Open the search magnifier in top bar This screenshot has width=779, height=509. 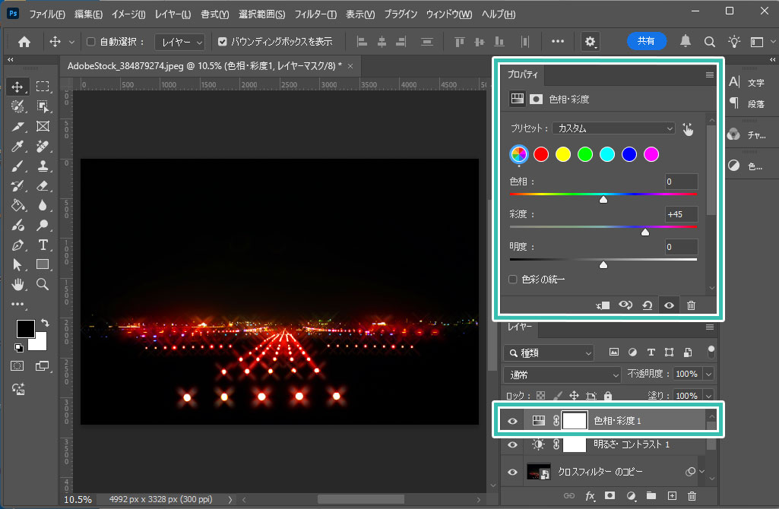(x=709, y=42)
